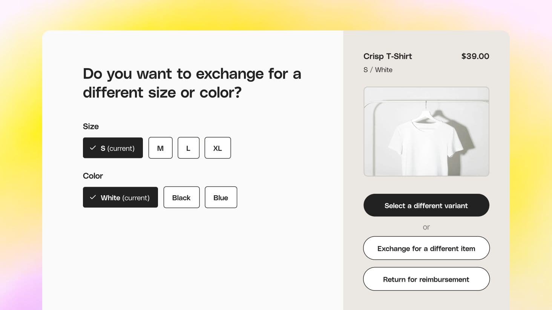The height and width of the screenshot is (310, 552).
Task: Click the checkmark icon on the White color option
Action: [x=93, y=198]
